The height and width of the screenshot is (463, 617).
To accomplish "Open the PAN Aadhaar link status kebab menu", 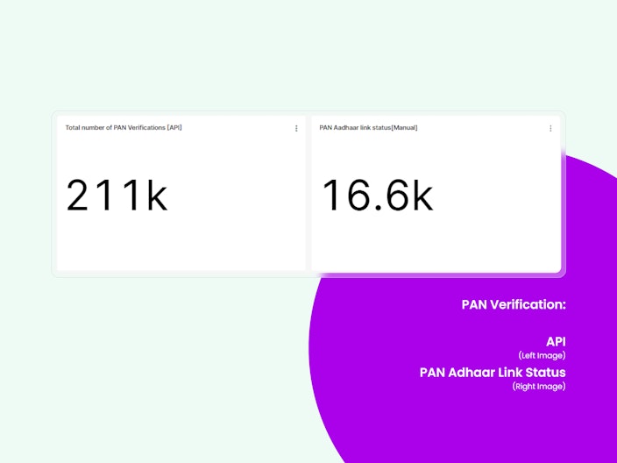I will pyautogui.click(x=550, y=128).
